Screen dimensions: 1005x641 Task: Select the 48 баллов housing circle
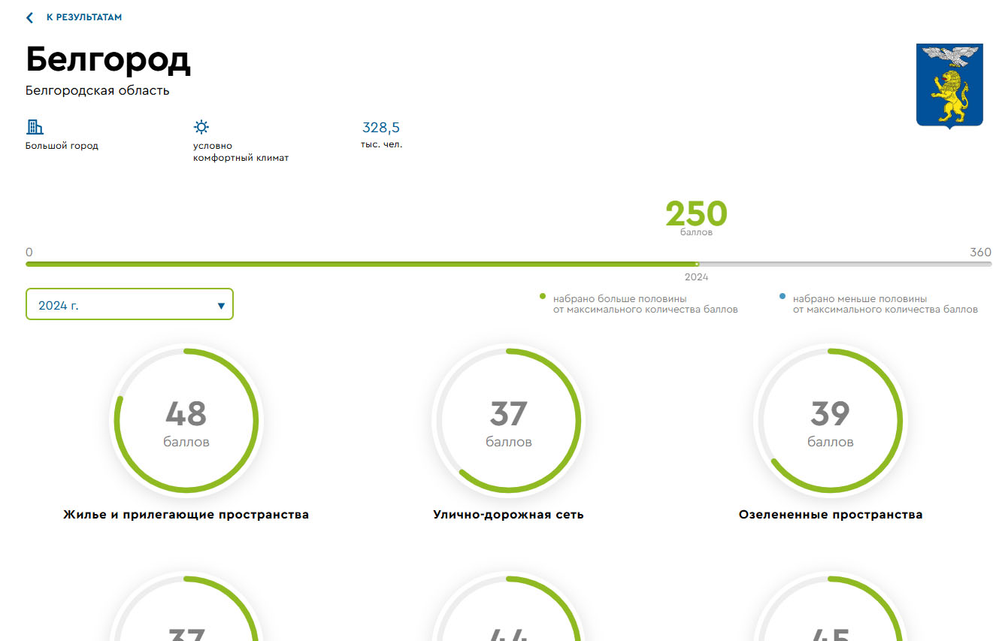pos(186,421)
